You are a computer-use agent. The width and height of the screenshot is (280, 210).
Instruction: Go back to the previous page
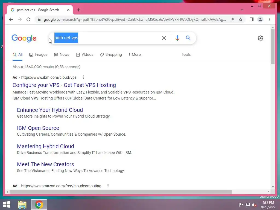[x=11, y=19]
